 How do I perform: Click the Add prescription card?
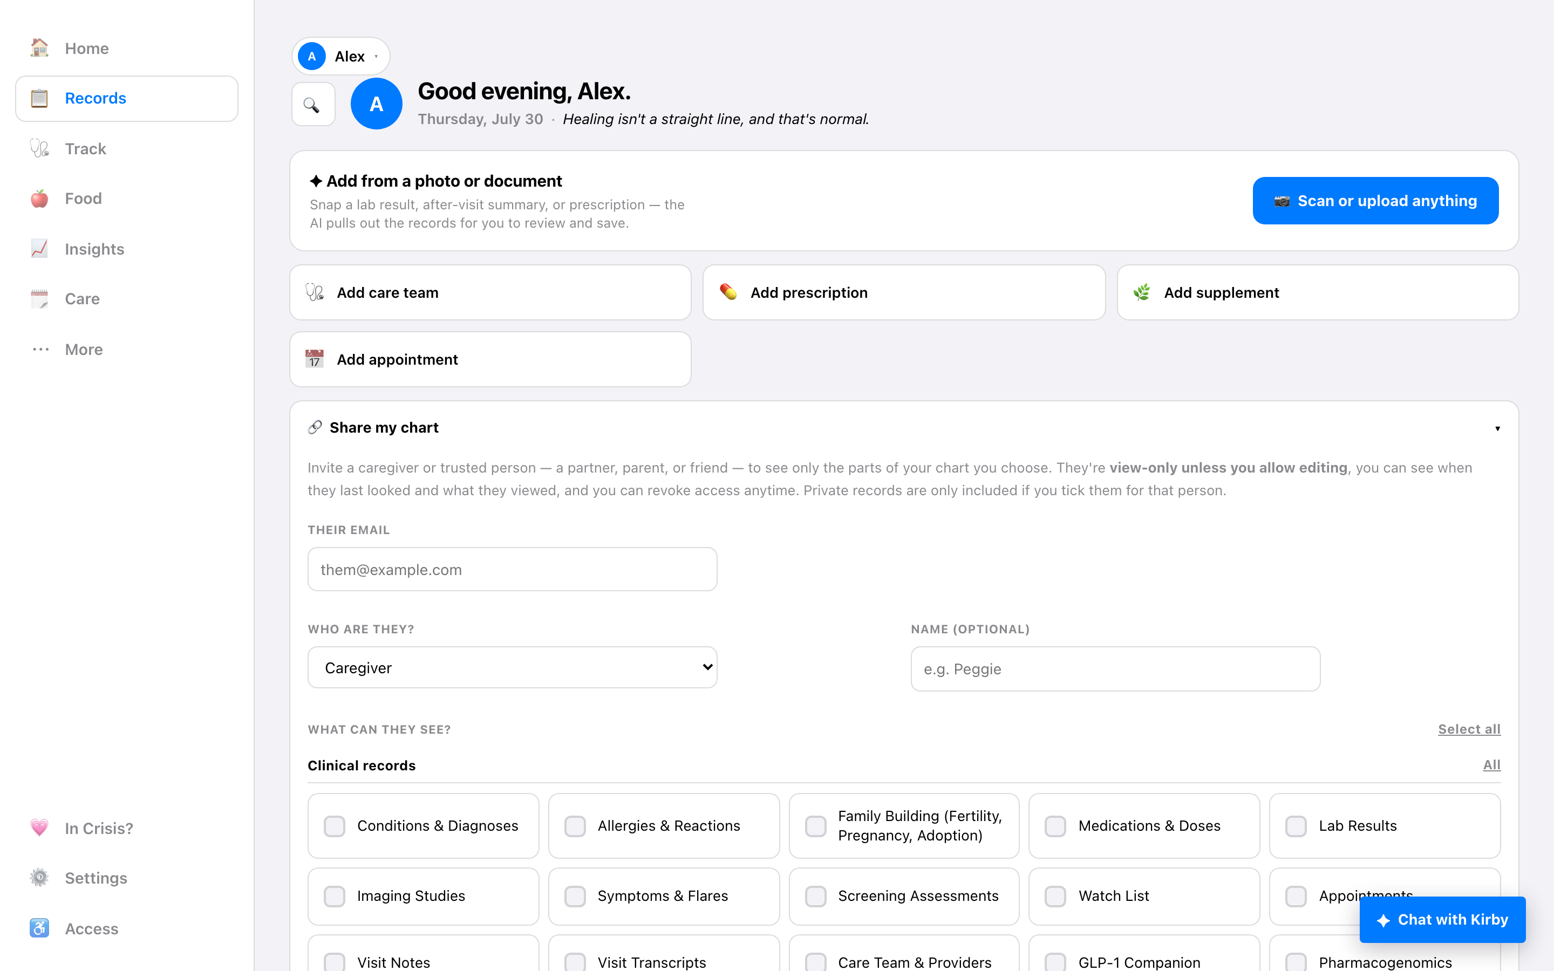click(903, 292)
